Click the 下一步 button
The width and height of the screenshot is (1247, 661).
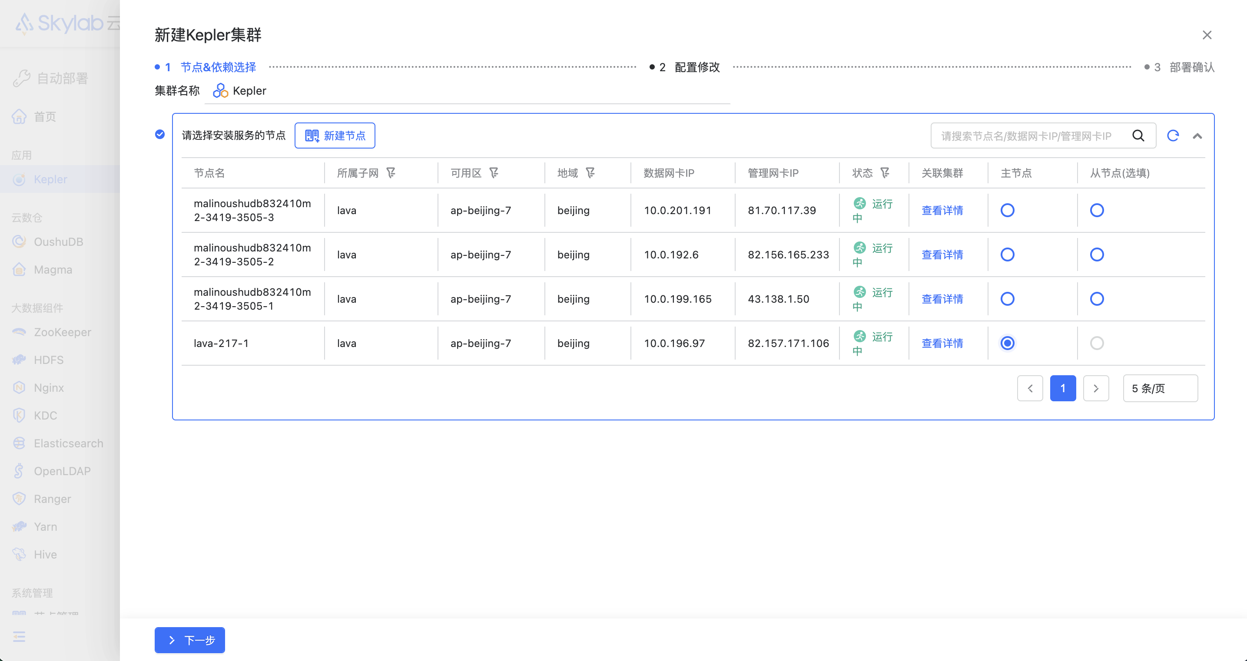(190, 640)
